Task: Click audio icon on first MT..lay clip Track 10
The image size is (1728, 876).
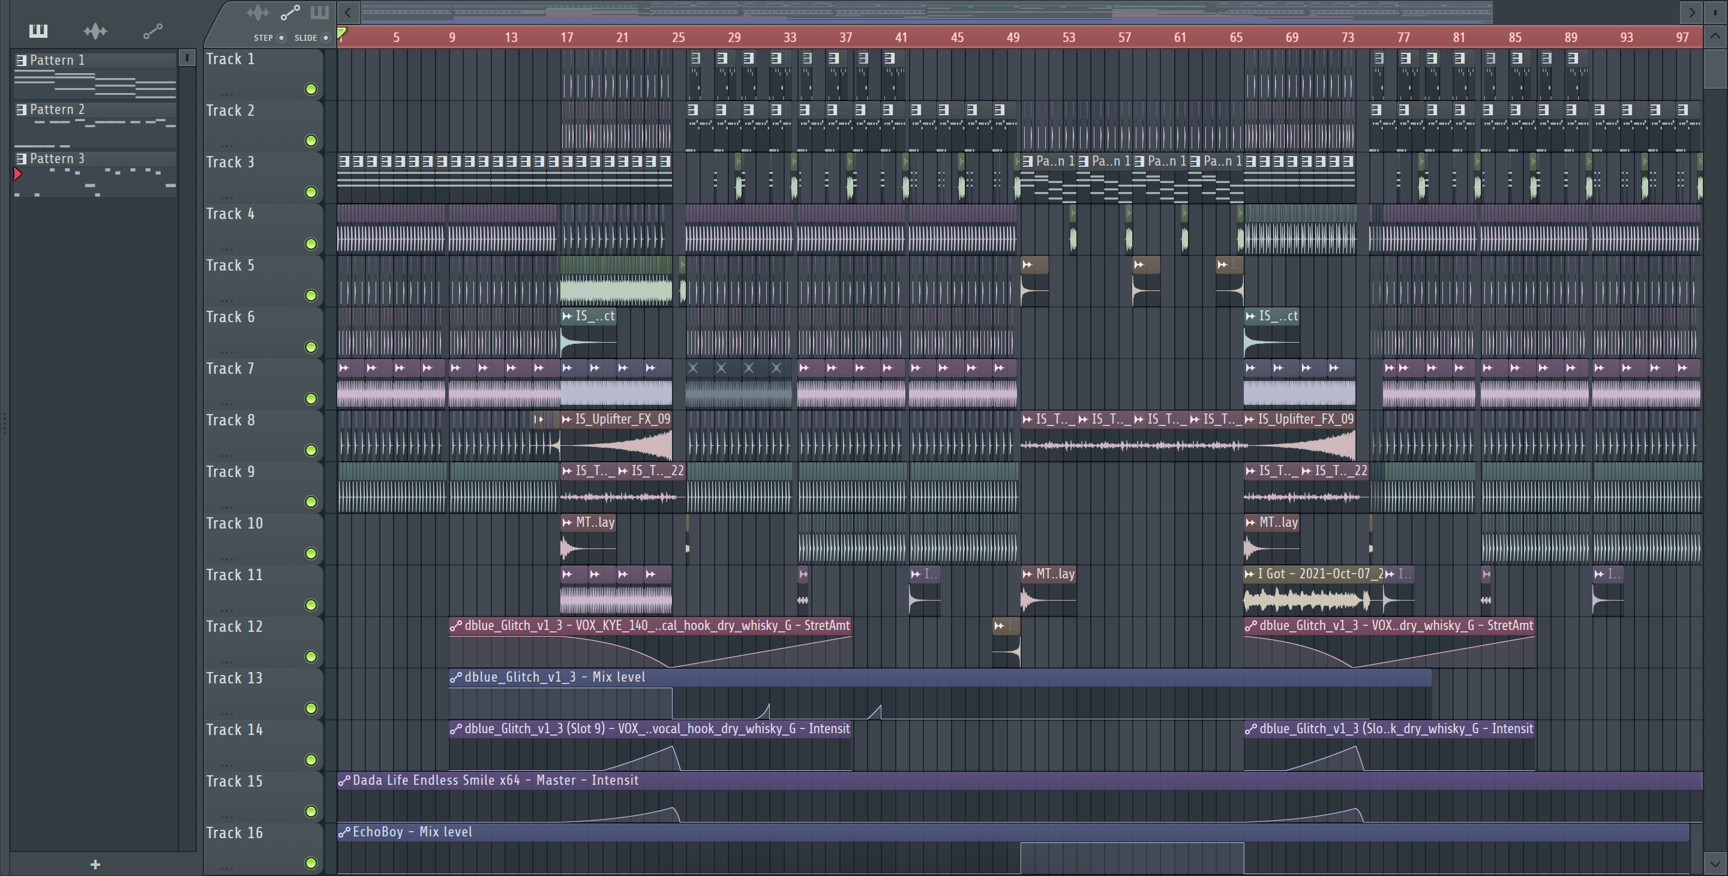Action: [568, 523]
